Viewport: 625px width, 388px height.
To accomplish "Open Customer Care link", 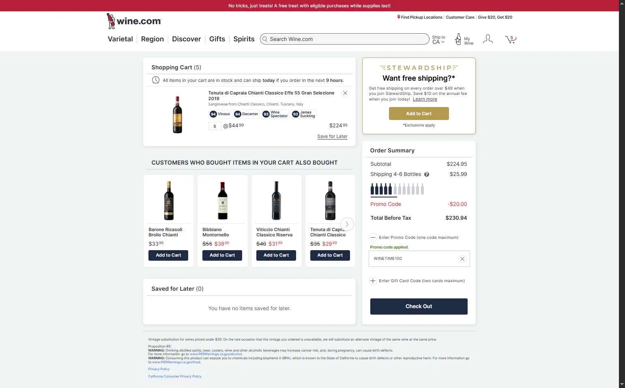I will click(460, 17).
